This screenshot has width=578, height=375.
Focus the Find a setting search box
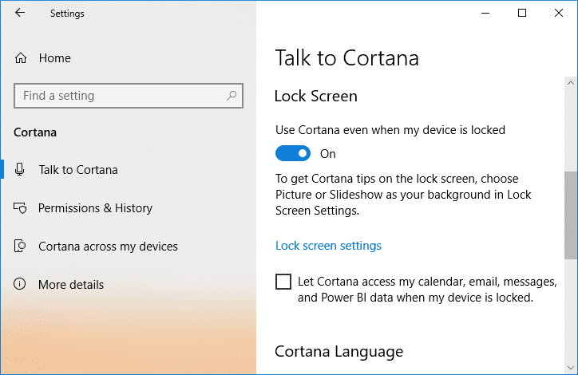point(129,96)
